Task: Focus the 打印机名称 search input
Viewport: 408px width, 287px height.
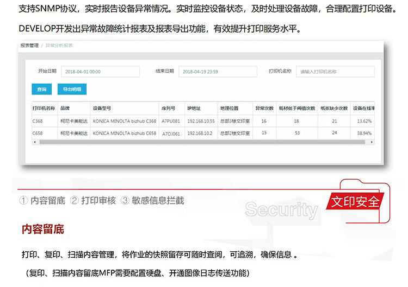Action: tap(335, 72)
